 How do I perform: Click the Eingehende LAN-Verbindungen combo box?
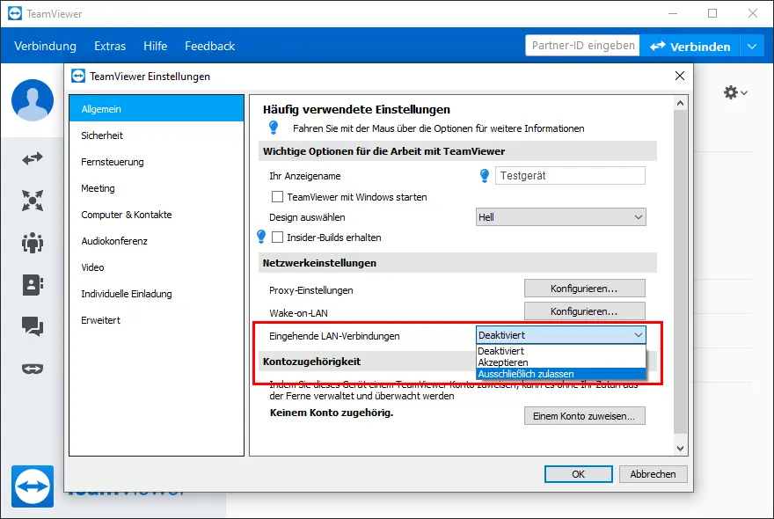[x=561, y=335]
